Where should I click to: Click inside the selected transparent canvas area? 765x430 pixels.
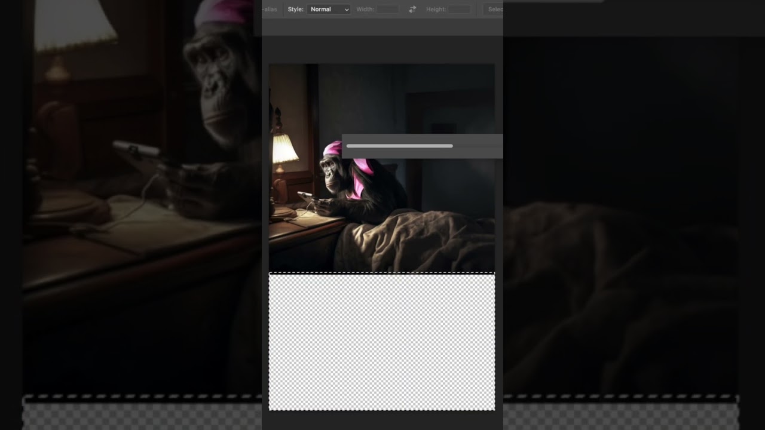pos(381,342)
